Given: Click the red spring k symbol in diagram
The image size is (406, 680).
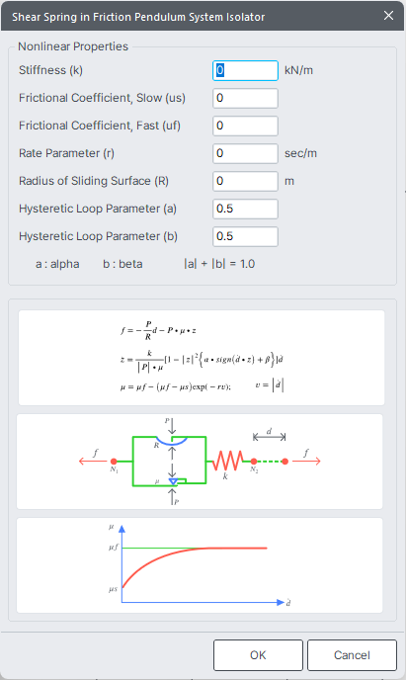Looking at the screenshot, I should (x=227, y=461).
